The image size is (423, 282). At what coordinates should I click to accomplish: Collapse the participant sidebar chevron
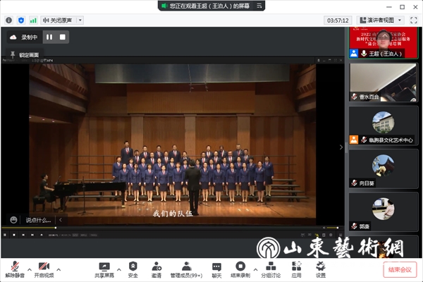[341, 147]
